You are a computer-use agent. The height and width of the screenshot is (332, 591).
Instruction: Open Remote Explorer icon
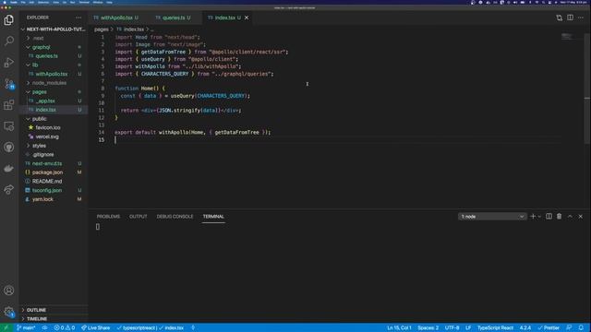pyautogui.click(x=8, y=126)
